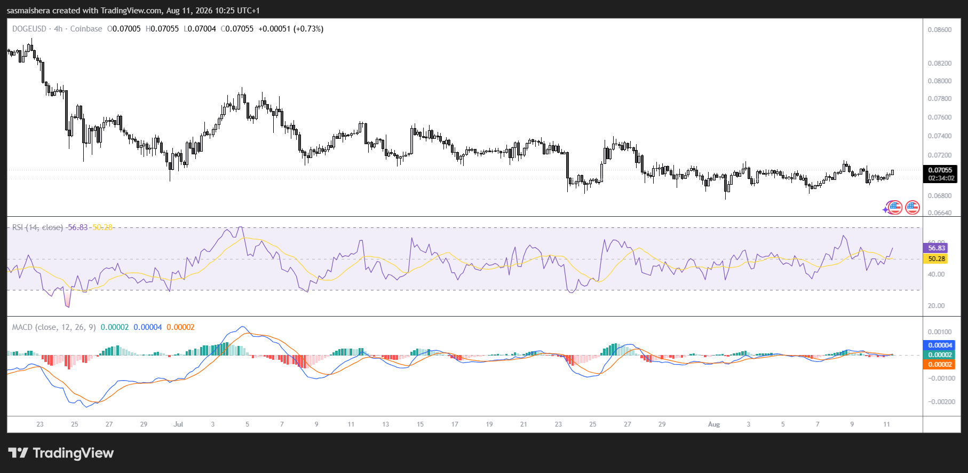The width and height of the screenshot is (968, 473).
Task: Select the close value C0.07055
Action: (237, 29)
